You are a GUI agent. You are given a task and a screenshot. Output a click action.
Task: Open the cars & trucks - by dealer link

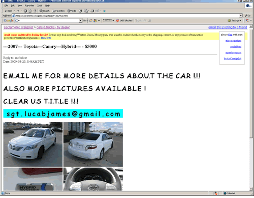53,27
